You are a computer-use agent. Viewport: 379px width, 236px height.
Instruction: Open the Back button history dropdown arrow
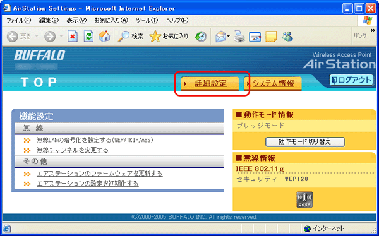click(x=37, y=37)
